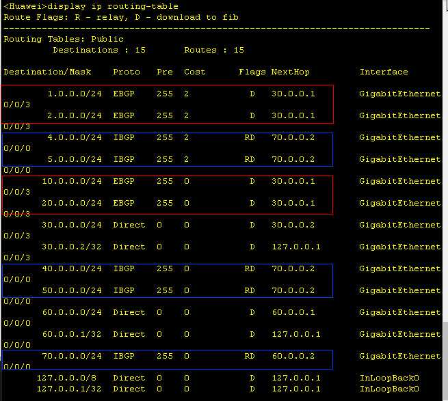Click the 'Cost' column header
Viewport: 448px width, 401px height.
click(194, 72)
